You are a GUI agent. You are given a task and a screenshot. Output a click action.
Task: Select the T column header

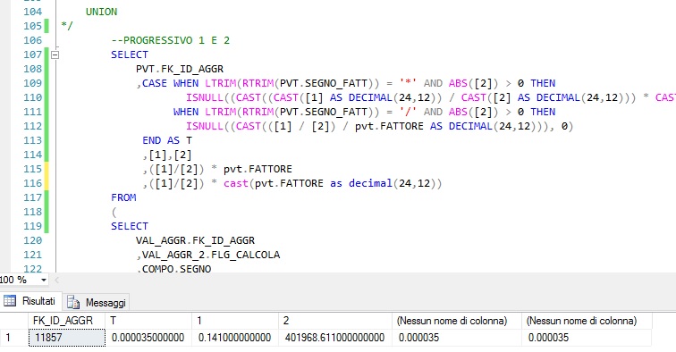[x=148, y=321]
